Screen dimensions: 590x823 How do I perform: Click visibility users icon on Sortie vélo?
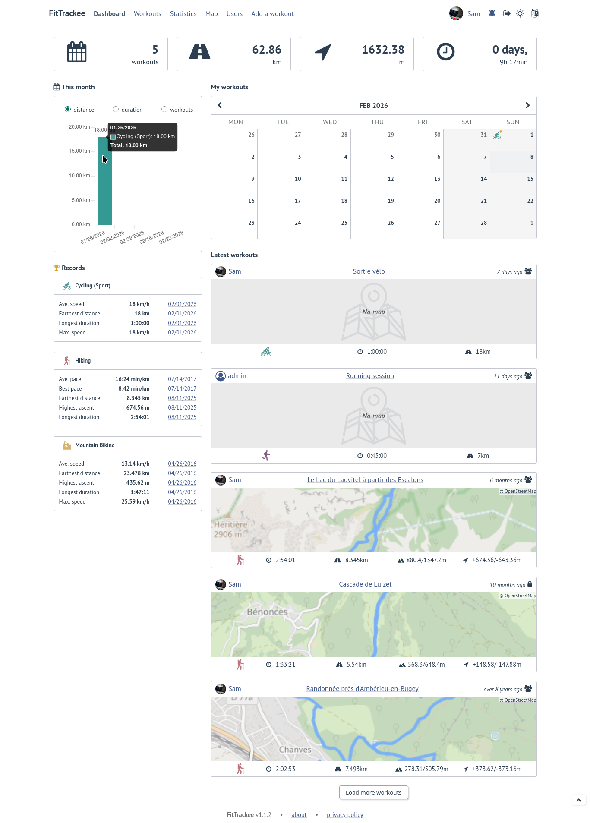(x=528, y=271)
